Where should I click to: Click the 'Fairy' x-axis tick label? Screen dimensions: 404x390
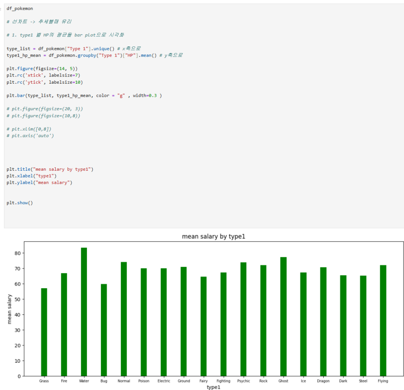[204, 381]
